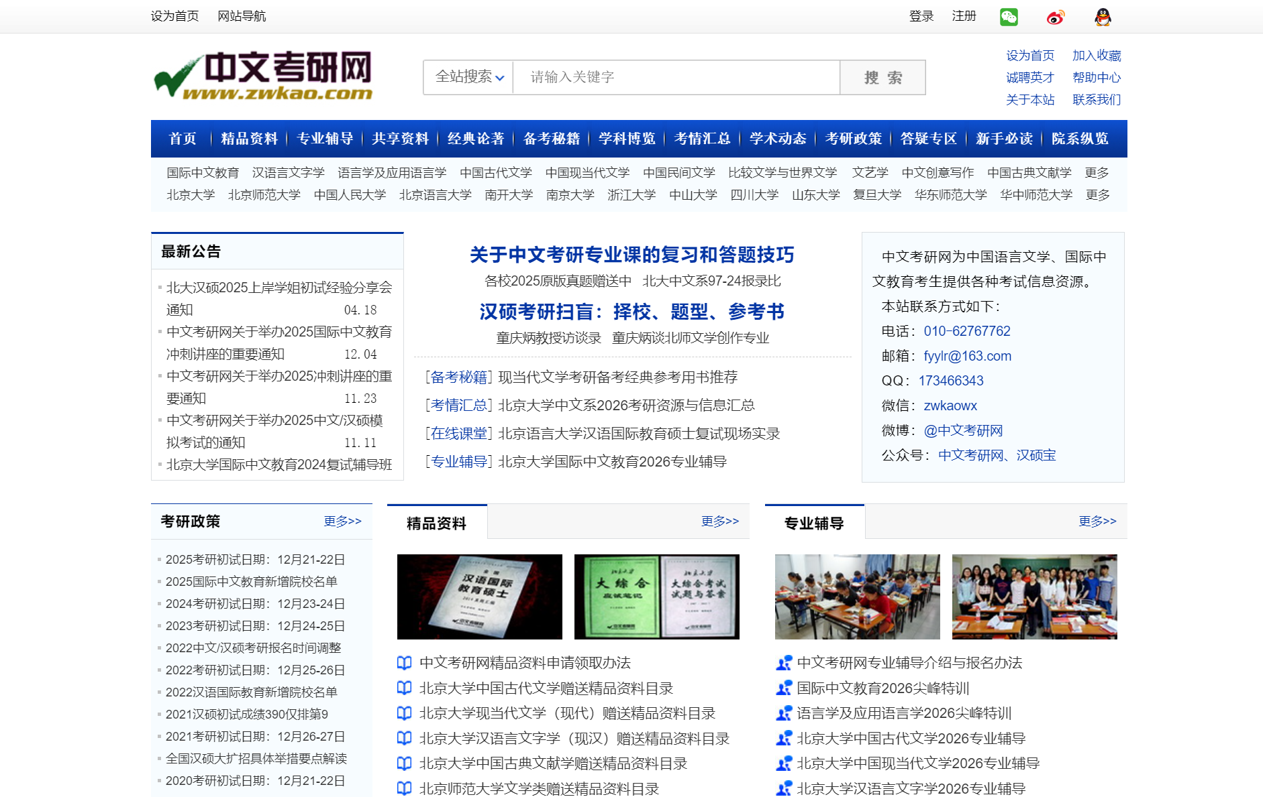The width and height of the screenshot is (1263, 797).
Task: Open the Weibo icon in top bar
Action: coord(1056,17)
